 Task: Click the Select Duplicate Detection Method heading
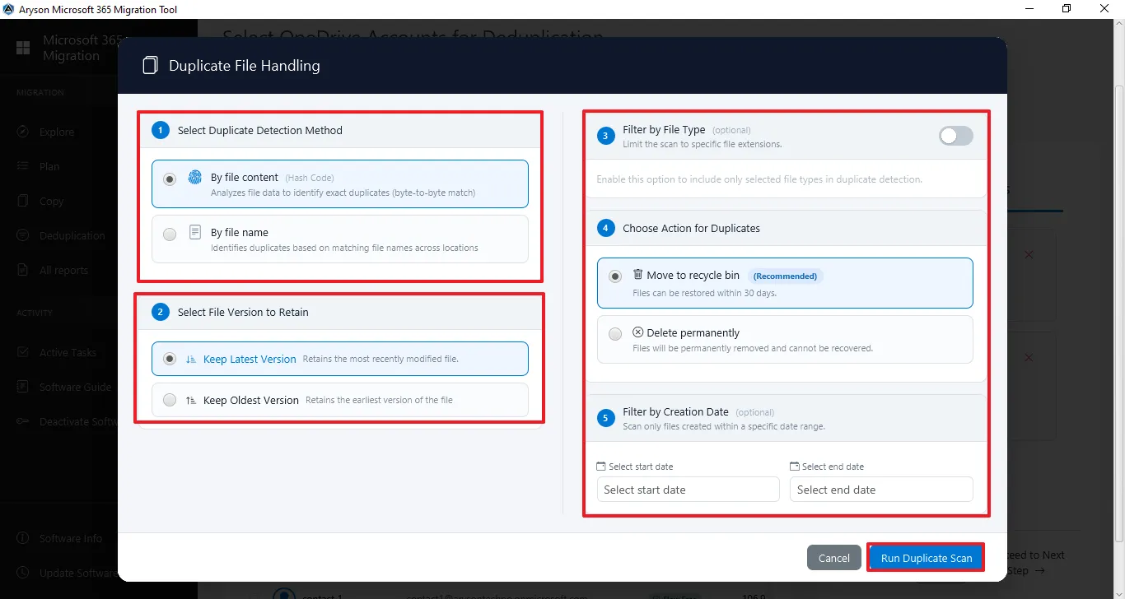pos(260,130)
